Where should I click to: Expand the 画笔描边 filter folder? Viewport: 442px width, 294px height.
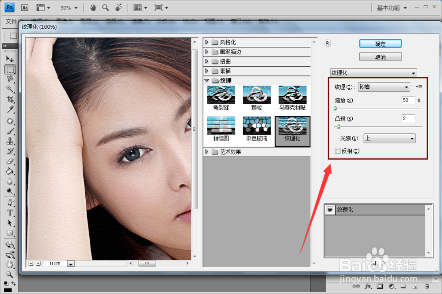[207, 52]
